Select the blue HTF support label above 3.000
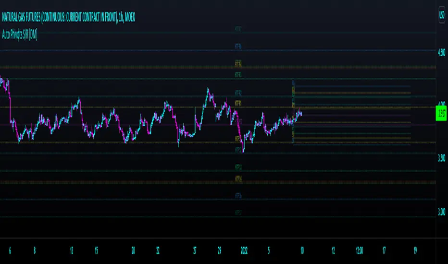The height and width of the screenshot is (264, 448). 238,195
